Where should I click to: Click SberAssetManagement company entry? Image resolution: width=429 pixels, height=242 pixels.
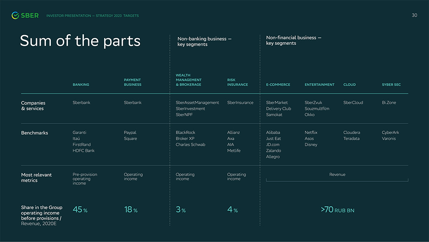click(197, 103)
